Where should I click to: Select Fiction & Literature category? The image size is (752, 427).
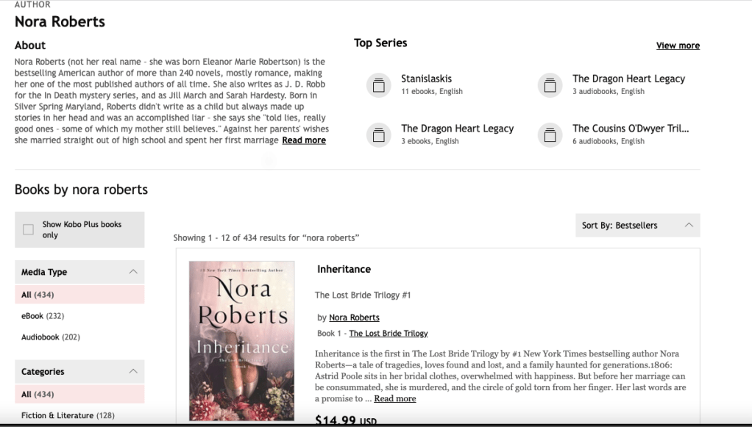pos(68,416)
